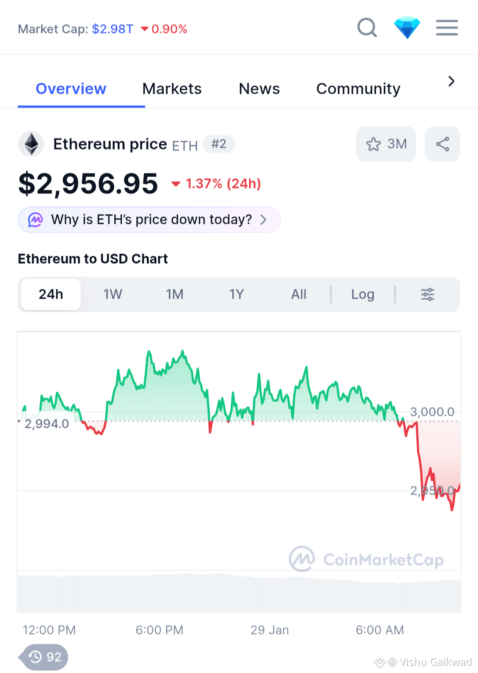
Task: Switch to the News tab
Action: pos(259,89)
